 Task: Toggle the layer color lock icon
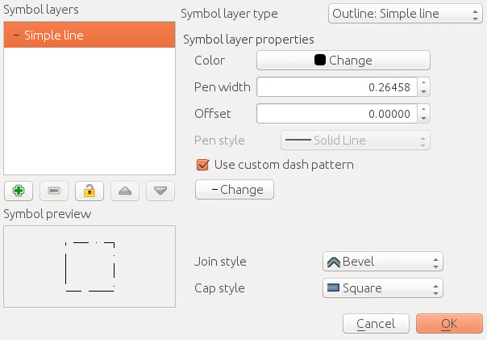(89, 191)
